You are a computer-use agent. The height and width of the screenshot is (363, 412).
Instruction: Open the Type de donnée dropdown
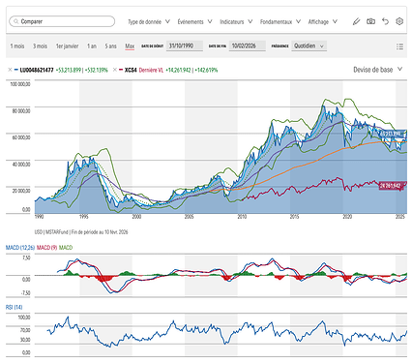tap(149, 21)
